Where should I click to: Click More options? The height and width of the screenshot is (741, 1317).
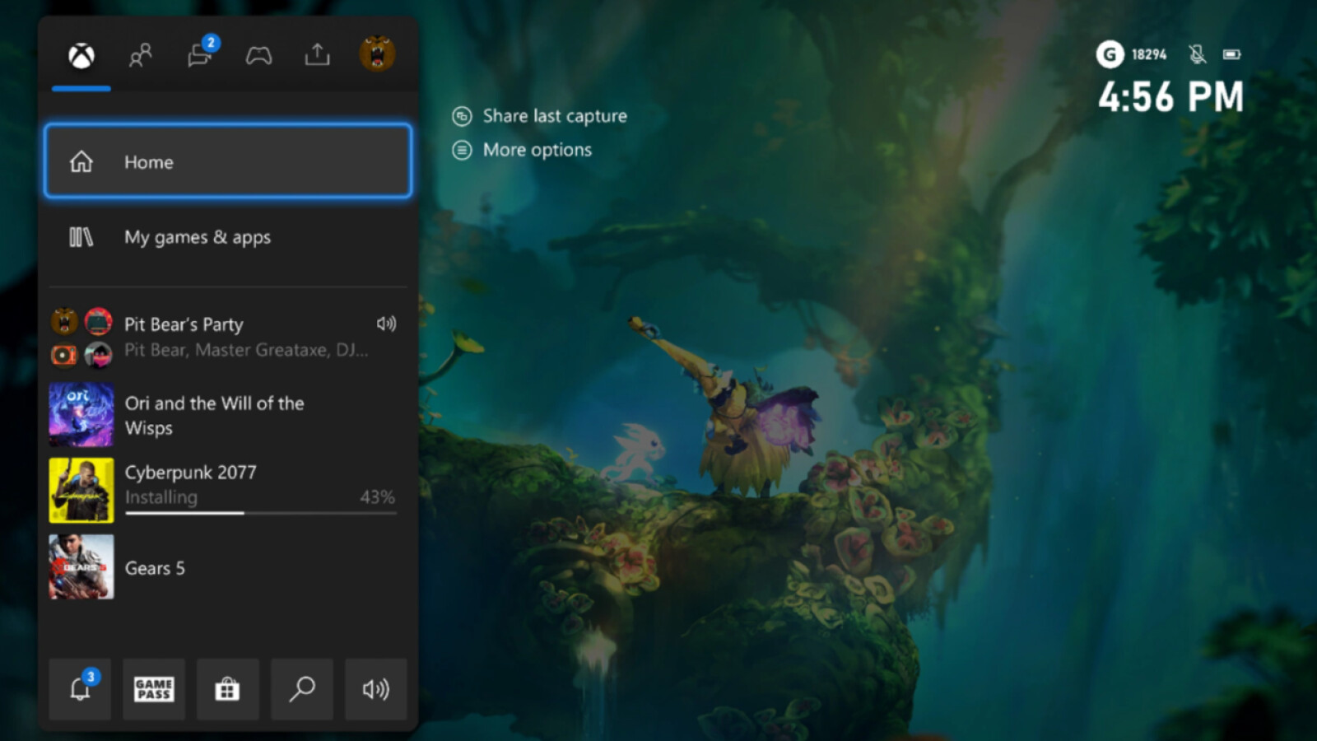537,150
